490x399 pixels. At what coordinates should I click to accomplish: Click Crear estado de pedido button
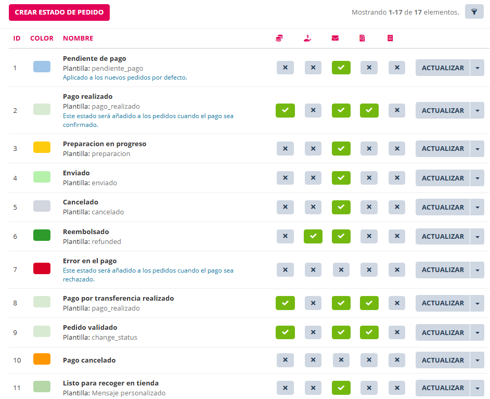point(59,12)
